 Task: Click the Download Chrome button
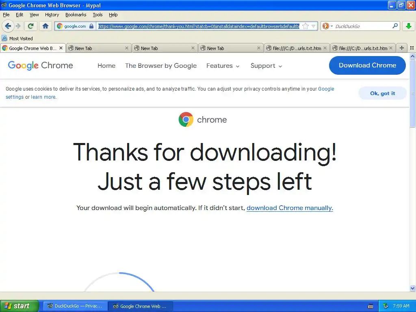click(x=367, y=65)
